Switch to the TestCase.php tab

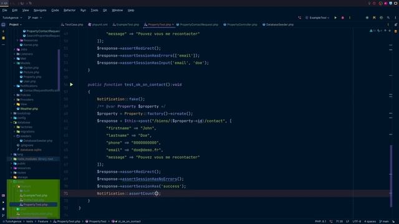[72, 25]
